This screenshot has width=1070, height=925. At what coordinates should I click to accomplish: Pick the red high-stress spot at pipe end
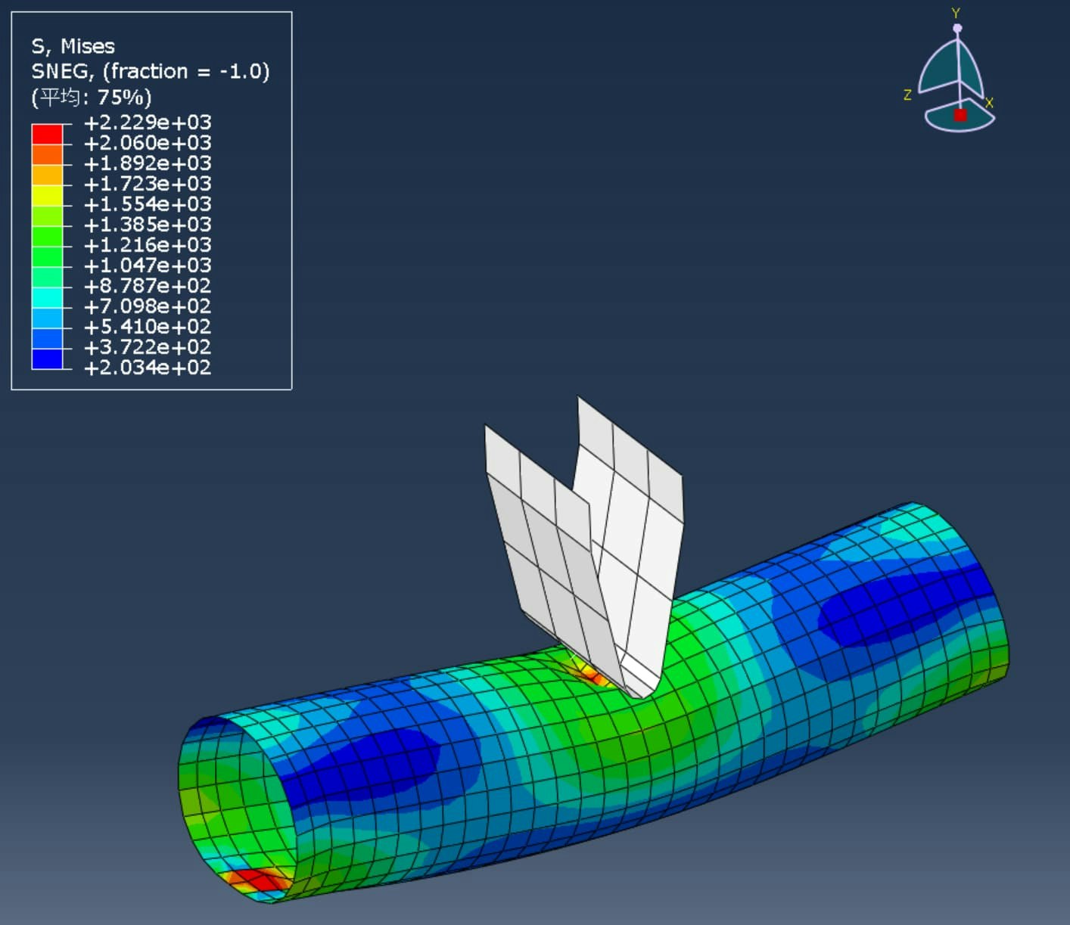click(257, 880)
